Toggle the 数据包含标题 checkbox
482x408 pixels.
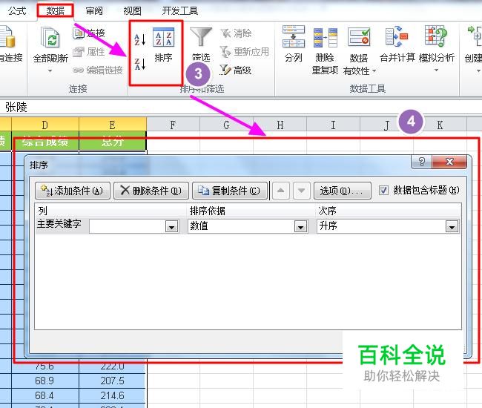pos(383,191)
